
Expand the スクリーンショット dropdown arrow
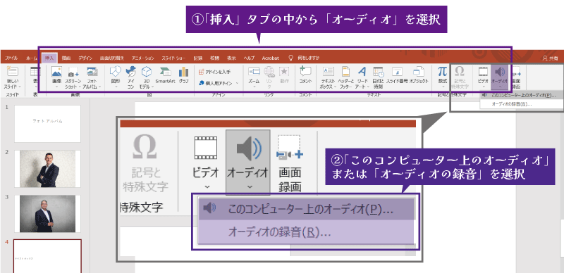tap(79, 87)
